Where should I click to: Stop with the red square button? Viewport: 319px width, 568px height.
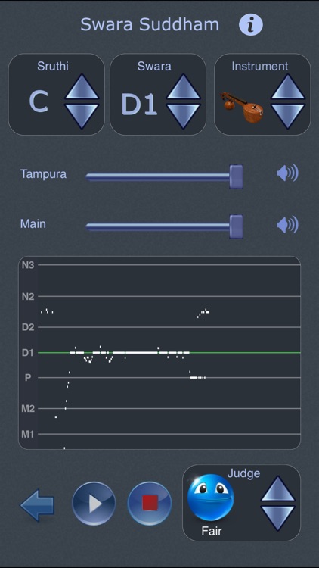pos(150,504)
